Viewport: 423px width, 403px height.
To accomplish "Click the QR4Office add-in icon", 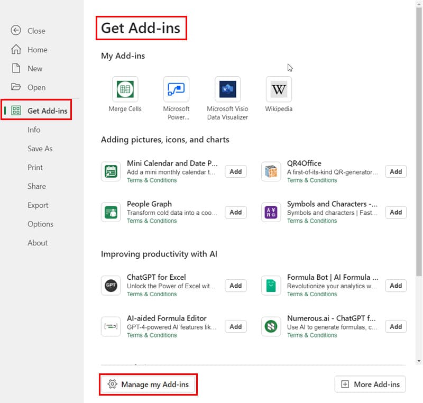I will (x=271, y=171).
